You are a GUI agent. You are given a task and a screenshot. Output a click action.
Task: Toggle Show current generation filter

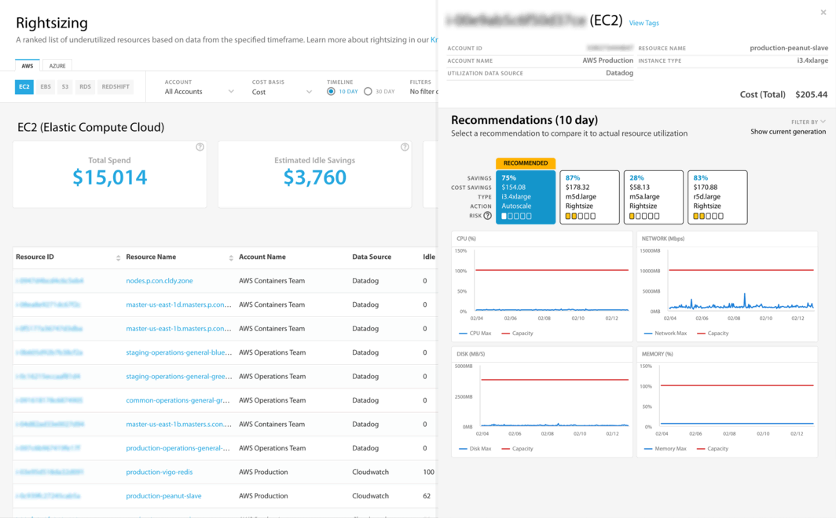click(x=787, y=132)
